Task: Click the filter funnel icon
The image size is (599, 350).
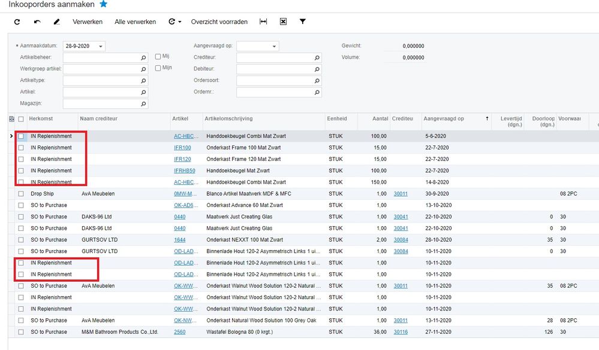Action: (x=303, y=22)
